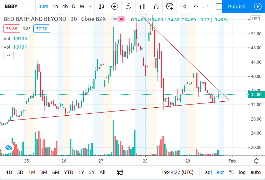
Task: Click the Feb date label on time axis
Action: pyautogui.click(x=232, y=161)
